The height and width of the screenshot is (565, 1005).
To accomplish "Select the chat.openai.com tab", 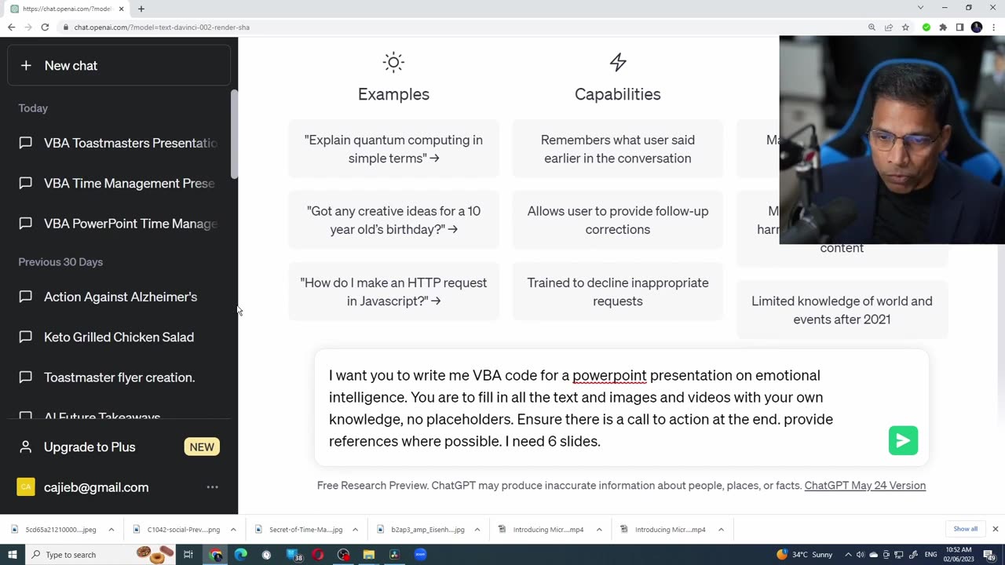I will point(67,9).
